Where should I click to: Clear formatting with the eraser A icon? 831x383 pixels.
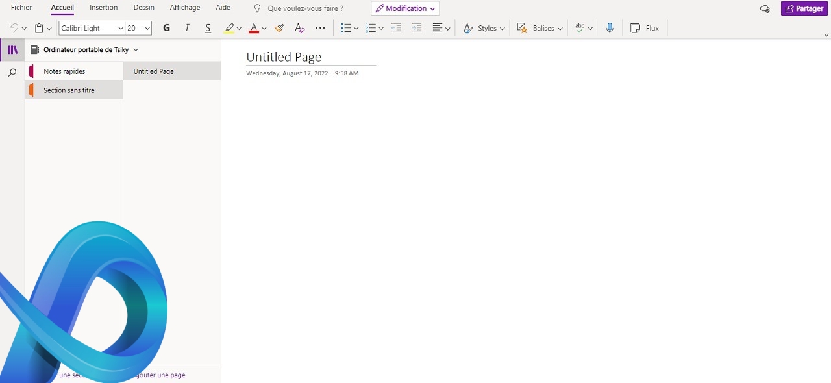[299, 28]
